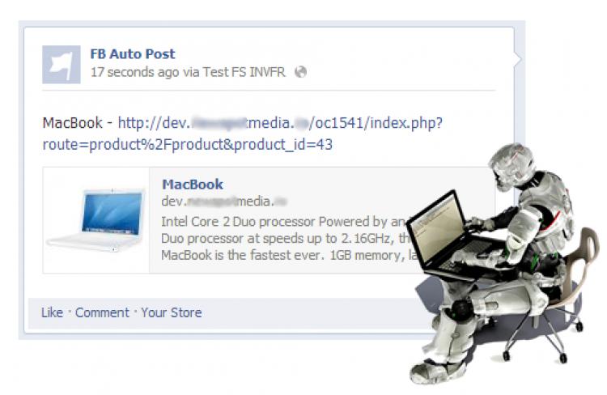Screen dimensions: 607x395
Task: Click the route=product%2Fproduct URL line
Action: click(x=188, y=144)
